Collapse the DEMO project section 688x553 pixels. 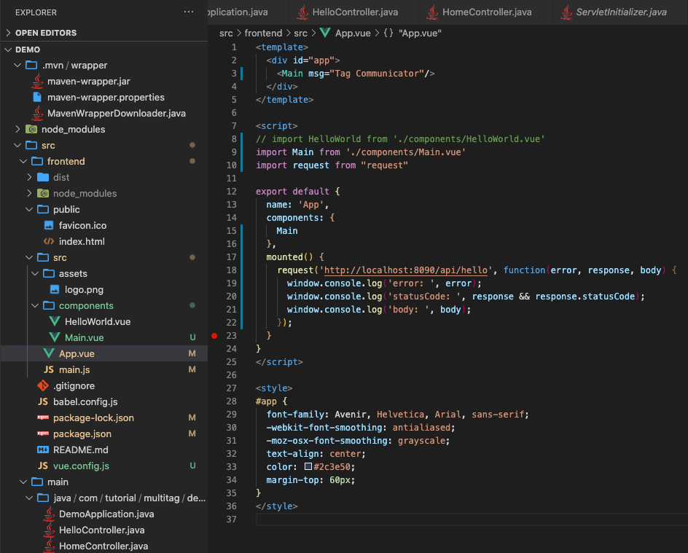(8, 50)
